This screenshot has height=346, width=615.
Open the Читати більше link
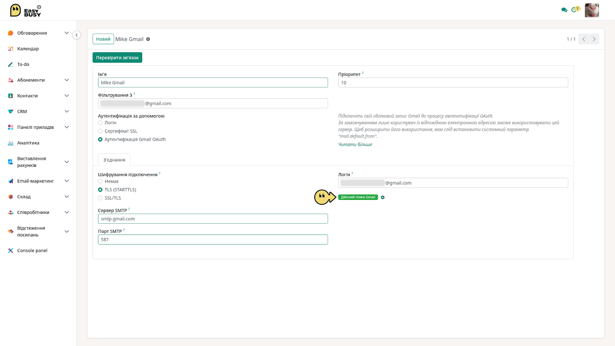(355, 145)
